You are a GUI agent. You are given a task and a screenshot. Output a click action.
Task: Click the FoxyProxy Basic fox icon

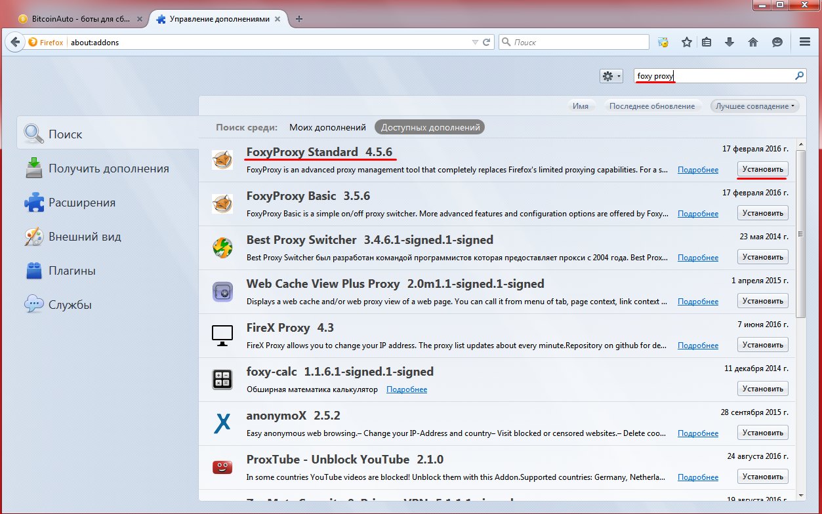point(222,204)
